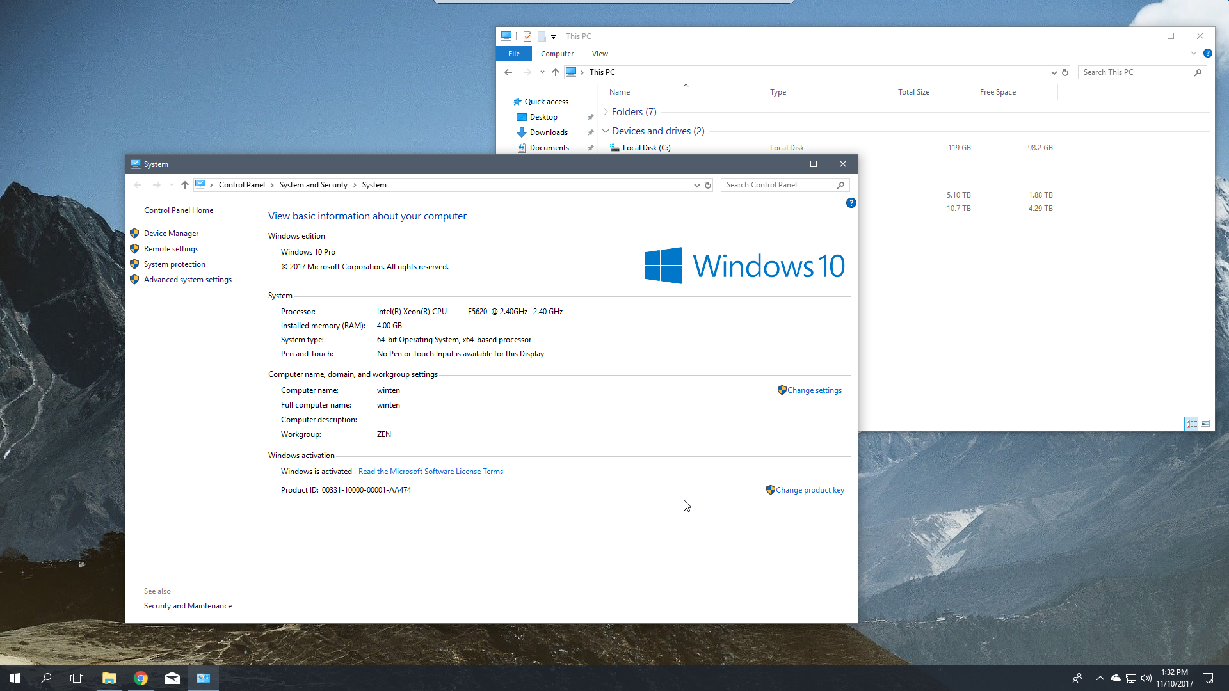Show hidden tray icons
This screenshot has width=1229, height=691.
click(1100, 678)
